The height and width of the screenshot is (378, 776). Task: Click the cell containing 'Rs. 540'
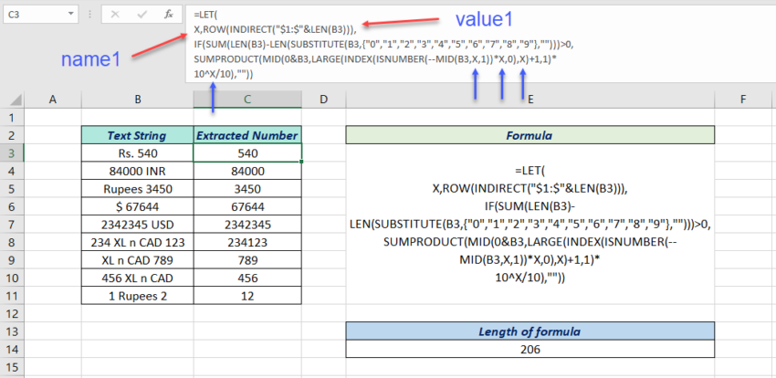(x=137, y=152)
